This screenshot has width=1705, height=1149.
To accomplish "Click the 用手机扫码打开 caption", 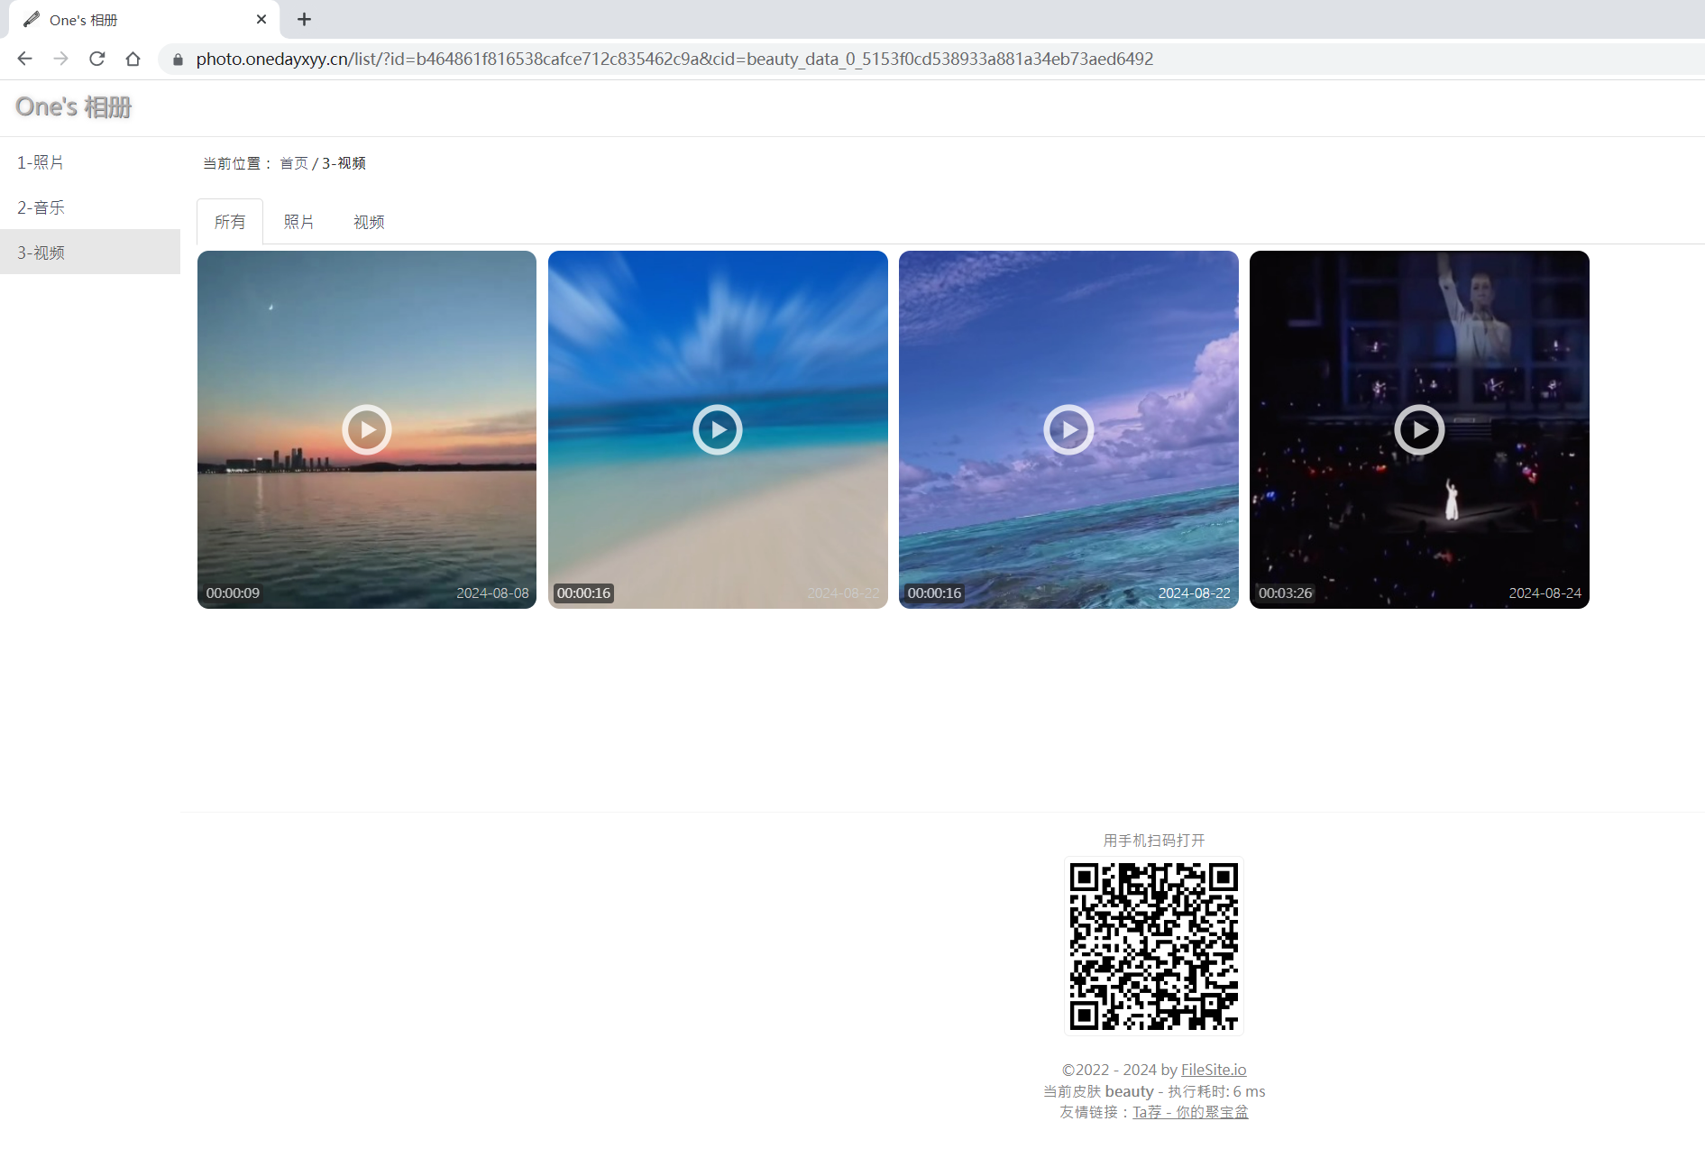I will coord(1154,841).
